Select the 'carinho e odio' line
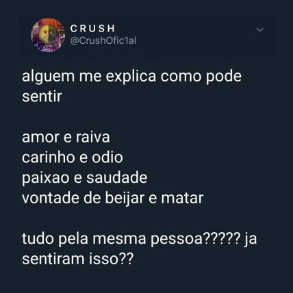Image resolution: width=293 pixels, height=293 pixels. (x=73, y=157)
